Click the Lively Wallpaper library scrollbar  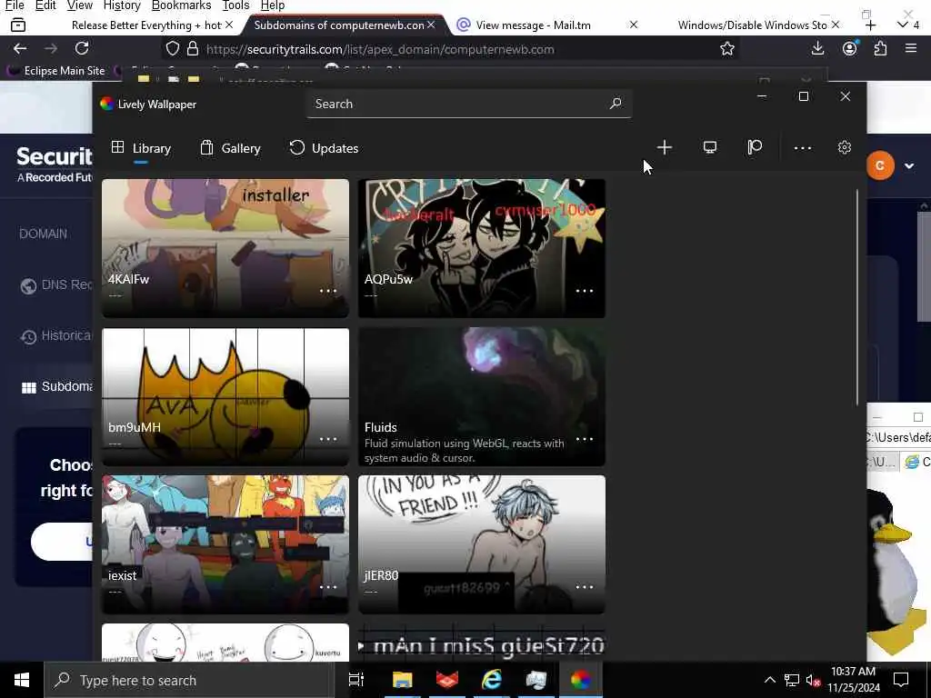tap(856, 297)
